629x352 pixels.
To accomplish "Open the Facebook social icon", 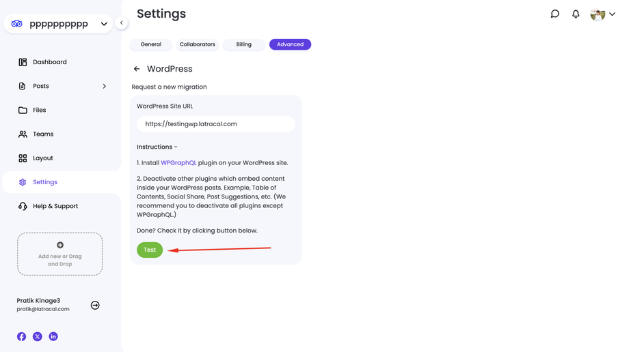I will 22,336.
